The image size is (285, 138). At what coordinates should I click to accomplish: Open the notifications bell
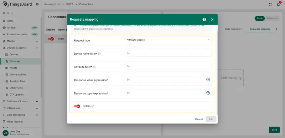278,4
